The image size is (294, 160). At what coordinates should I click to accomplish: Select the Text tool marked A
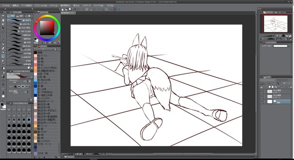click(x=3, y=93)
